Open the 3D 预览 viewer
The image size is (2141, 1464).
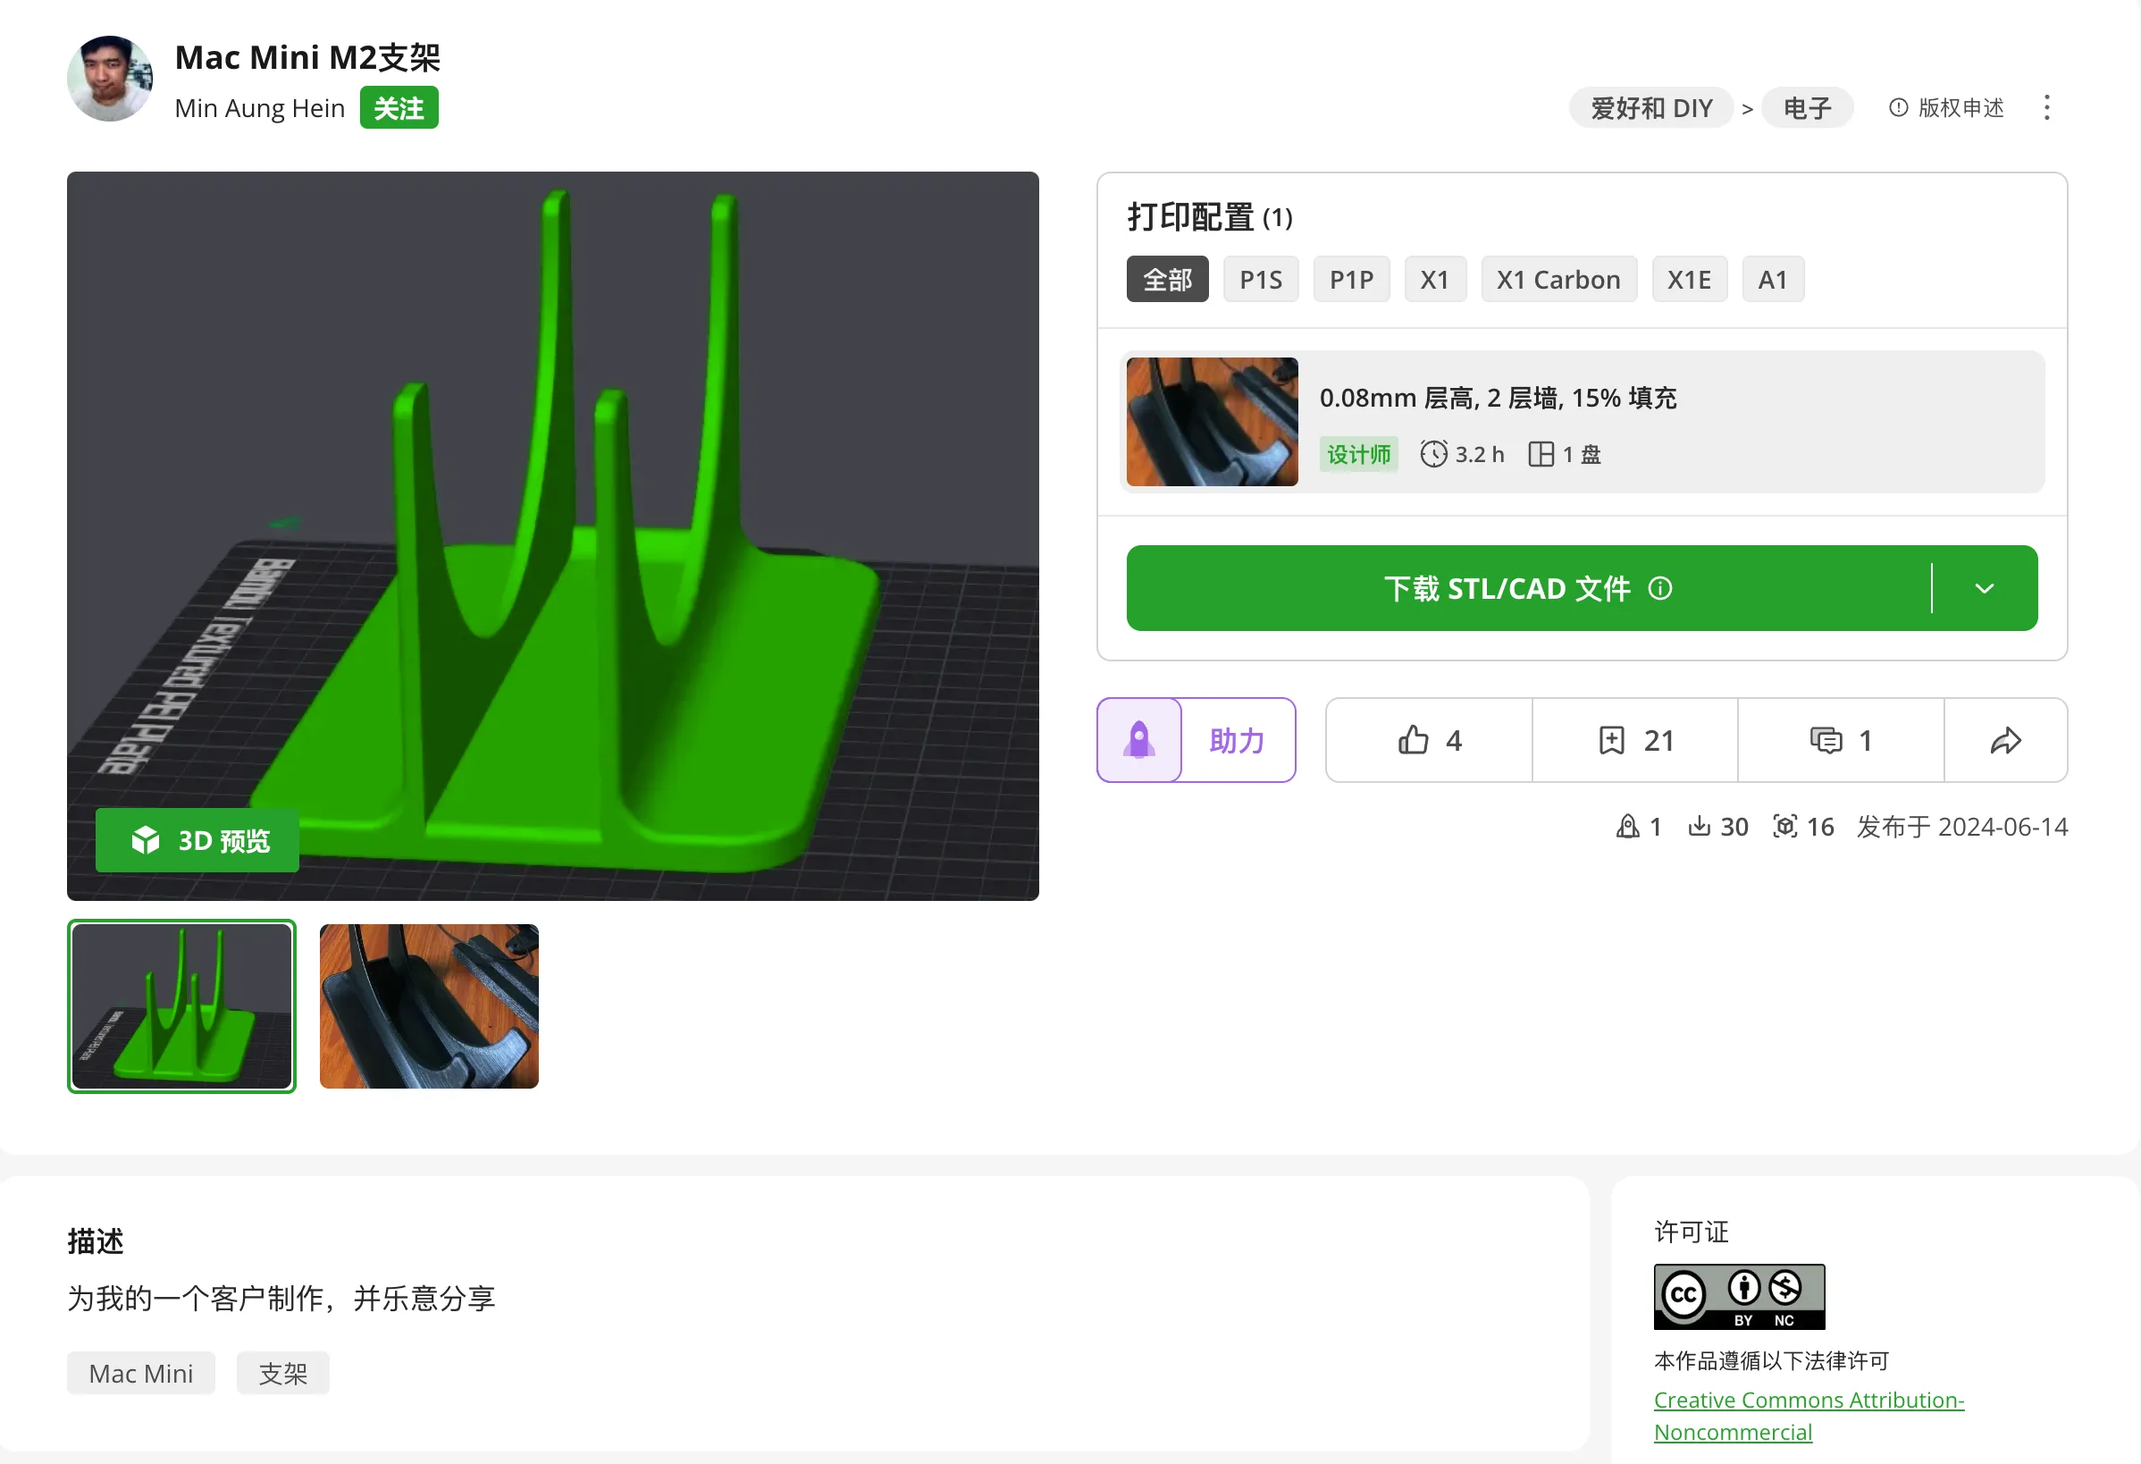coord(197,839)
